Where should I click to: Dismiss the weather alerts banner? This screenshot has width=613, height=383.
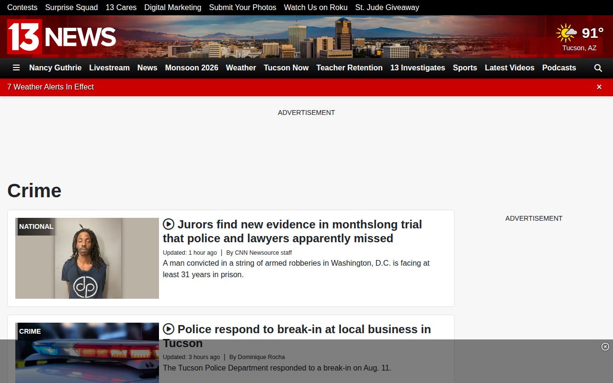tap(599, 87)
